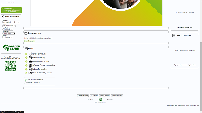Click 'No hay actividades importantes programadas hoy' text

pos(38,38)
